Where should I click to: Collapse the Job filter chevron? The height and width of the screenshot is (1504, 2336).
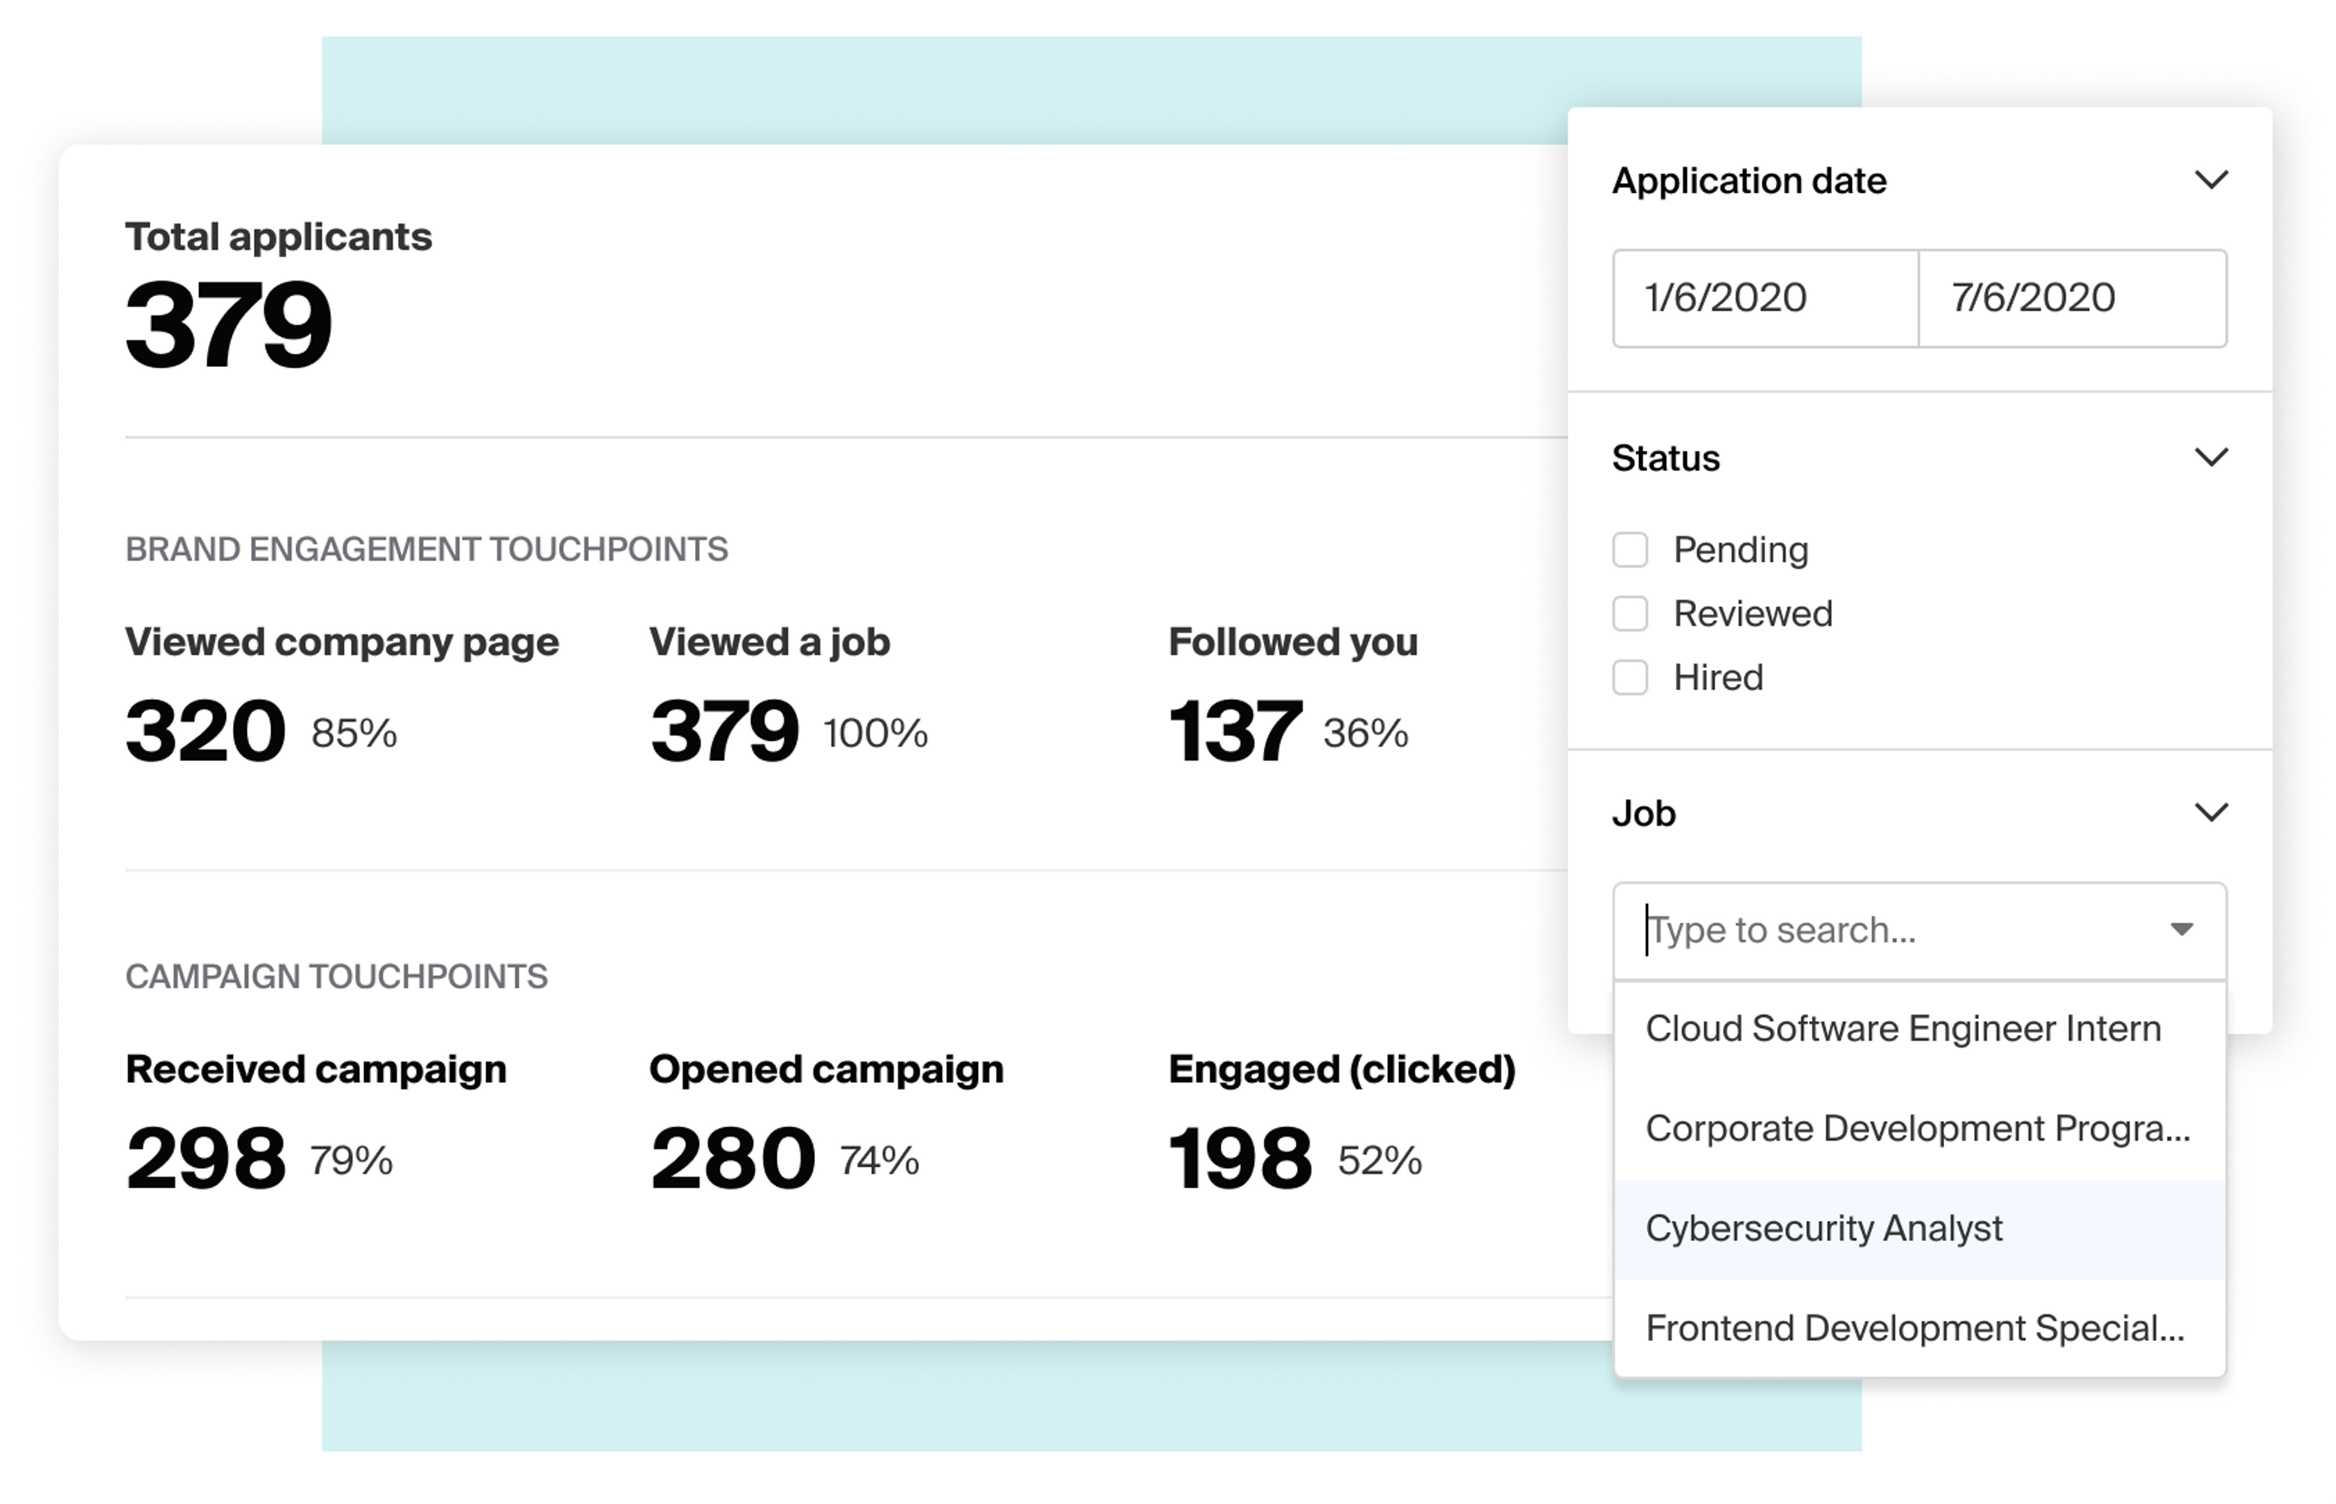2210,813
